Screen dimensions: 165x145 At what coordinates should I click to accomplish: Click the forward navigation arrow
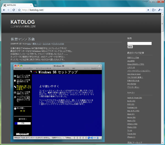click(8, 10)
